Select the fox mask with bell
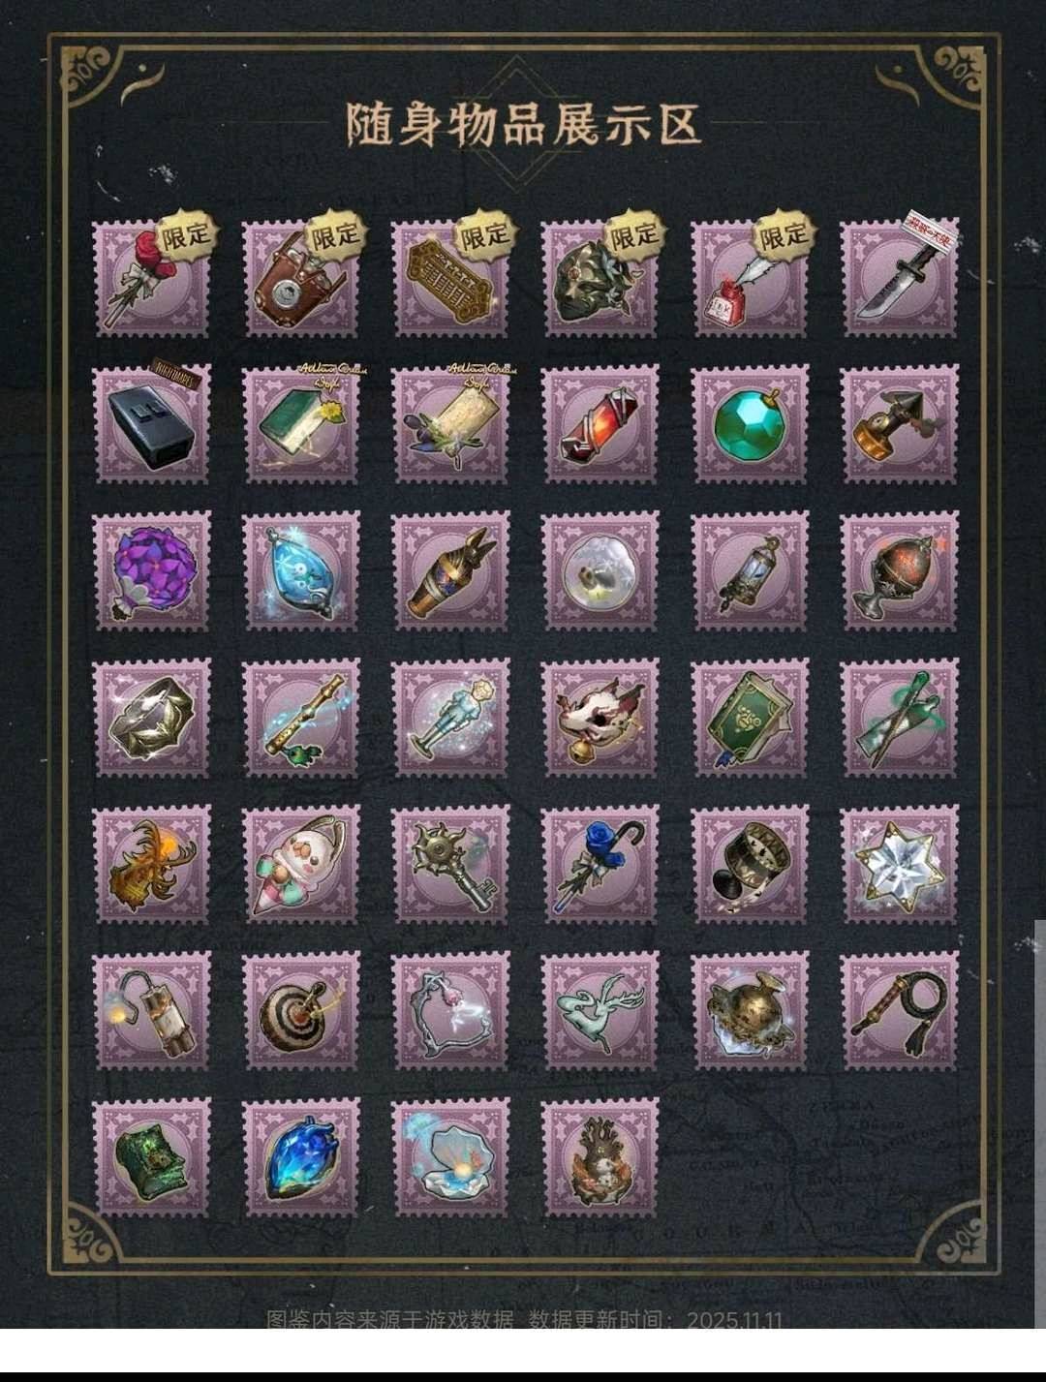Viewport: 1046px width, 1382px height. (600, 718)
